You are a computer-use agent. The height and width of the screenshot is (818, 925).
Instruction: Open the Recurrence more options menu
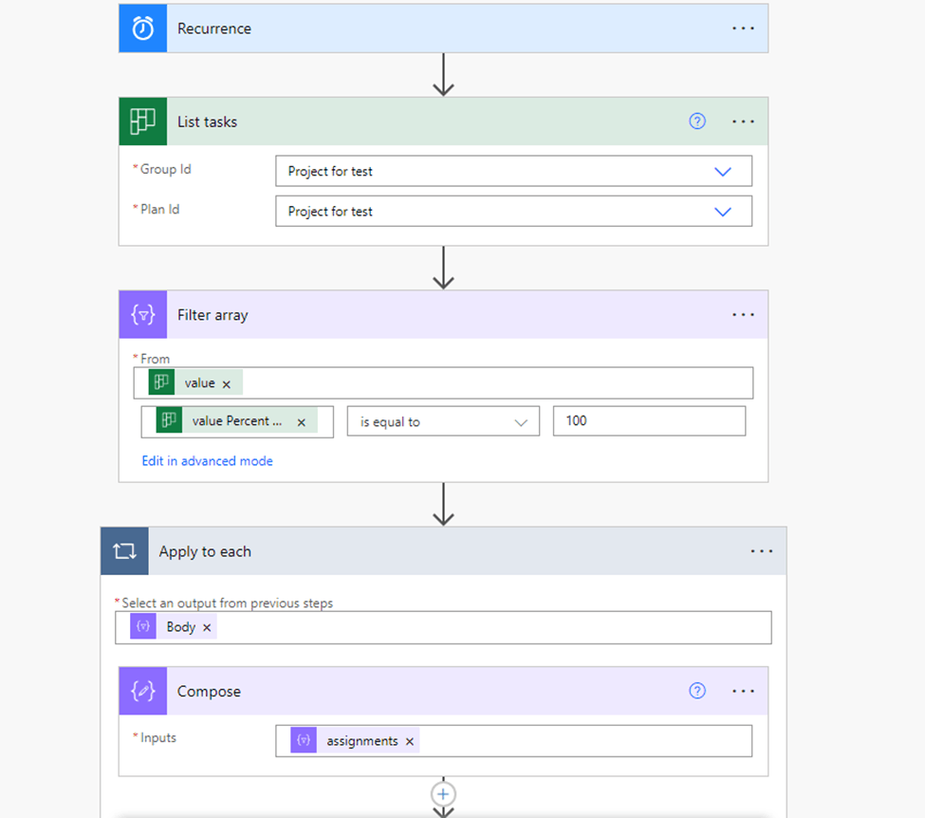point(744,28)
